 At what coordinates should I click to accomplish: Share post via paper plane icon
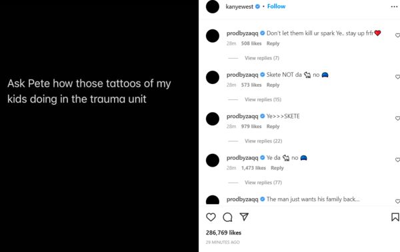point(244,217)
